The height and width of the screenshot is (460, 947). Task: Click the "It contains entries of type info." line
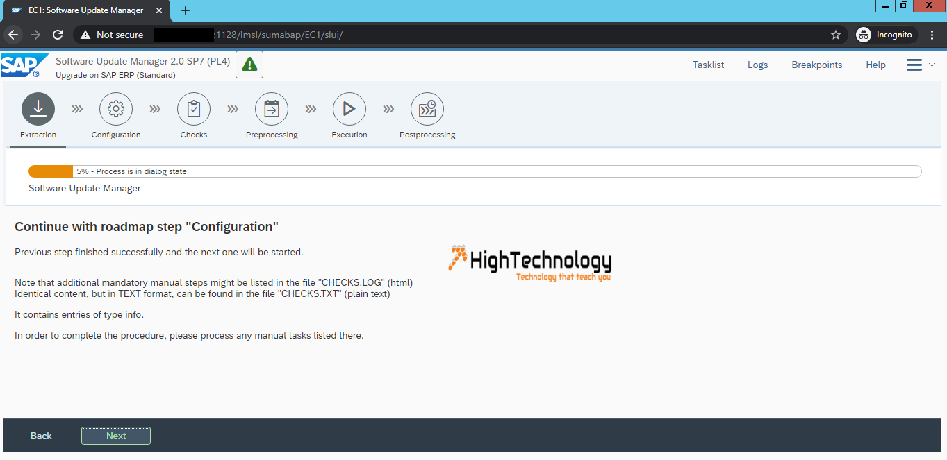[x=79, y=314]
